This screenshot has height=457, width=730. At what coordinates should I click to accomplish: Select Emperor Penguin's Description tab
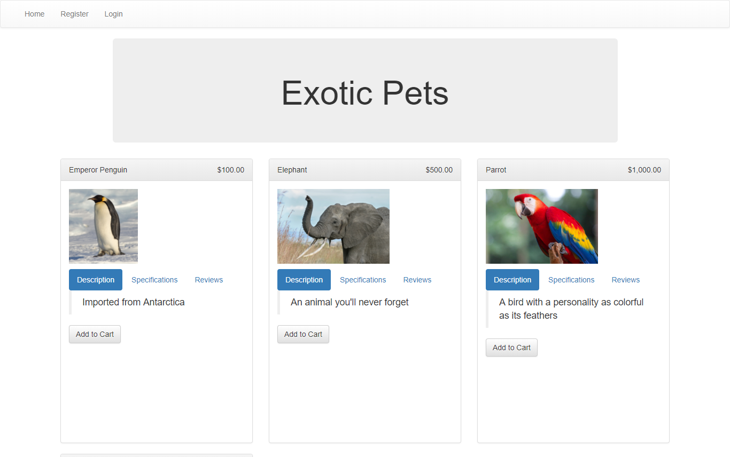tap(96, 280)
